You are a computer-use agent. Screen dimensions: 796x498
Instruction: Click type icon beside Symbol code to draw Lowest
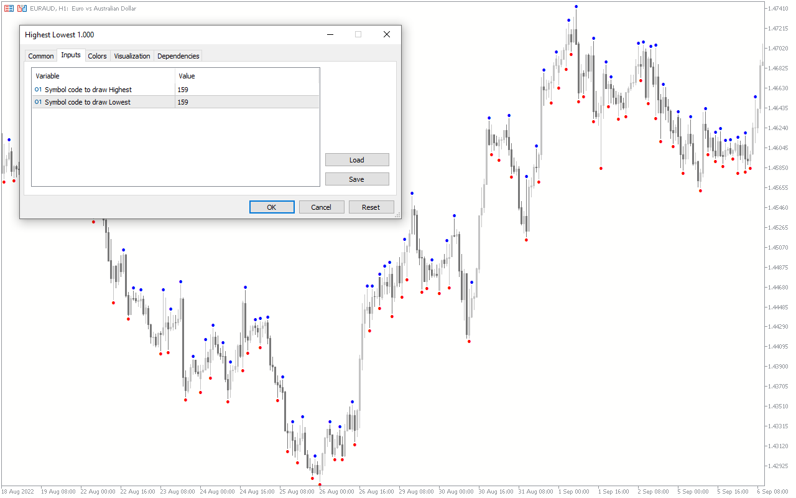tap(39, 102)
